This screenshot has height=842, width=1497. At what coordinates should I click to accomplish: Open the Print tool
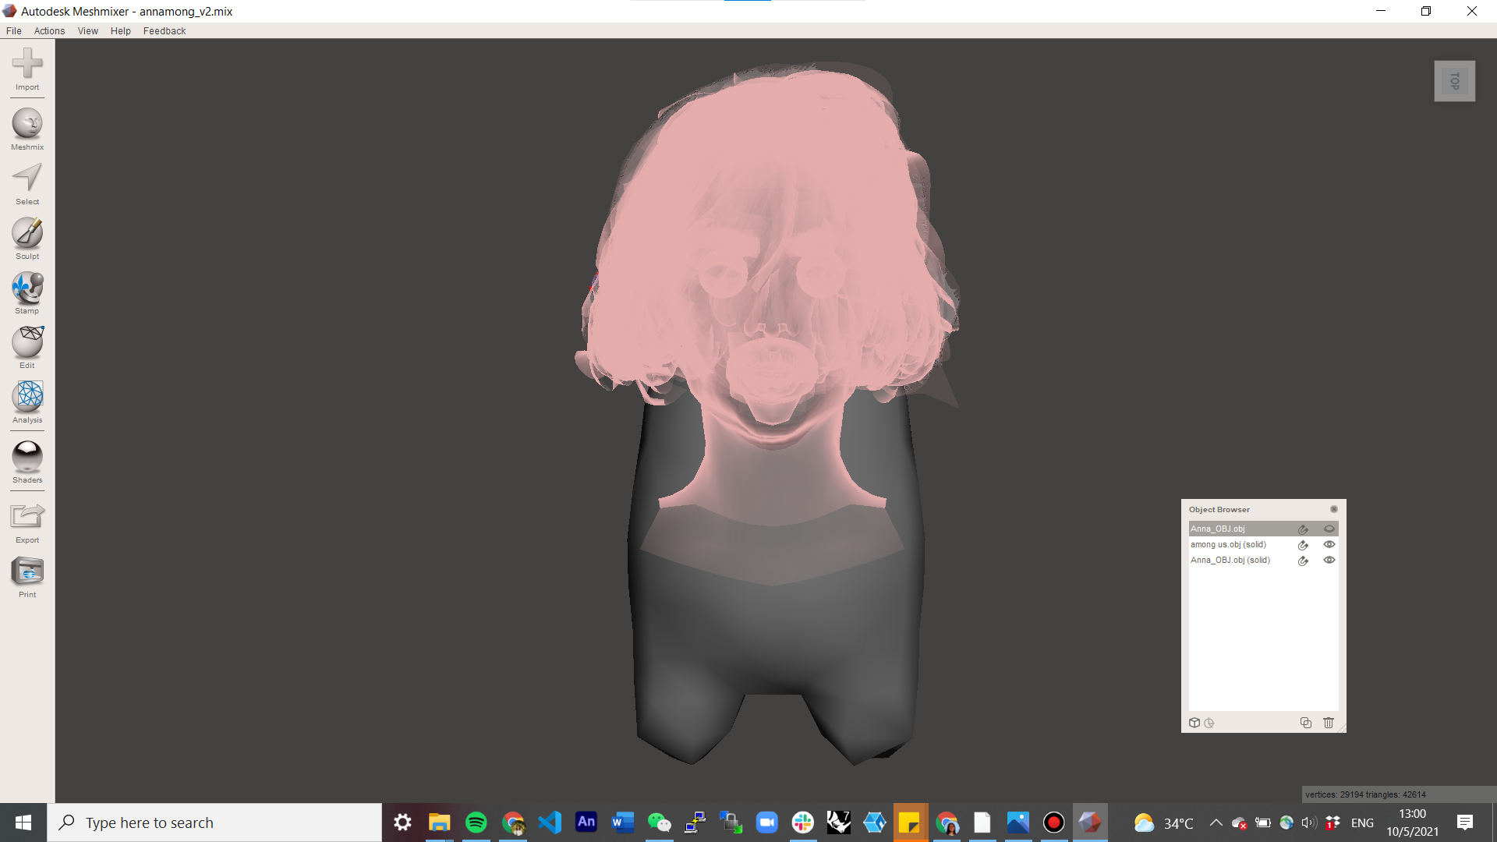pos(27,577)
